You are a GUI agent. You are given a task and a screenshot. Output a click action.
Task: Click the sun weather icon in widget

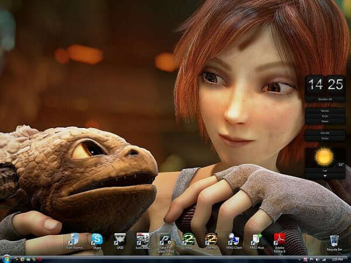[x=324, y=156]
